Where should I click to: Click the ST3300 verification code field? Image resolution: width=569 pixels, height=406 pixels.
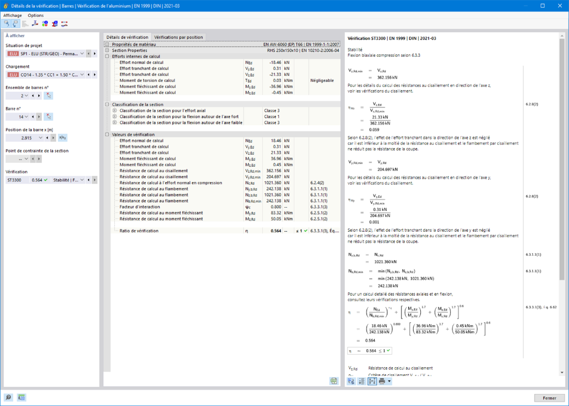[x=18, y=180]
